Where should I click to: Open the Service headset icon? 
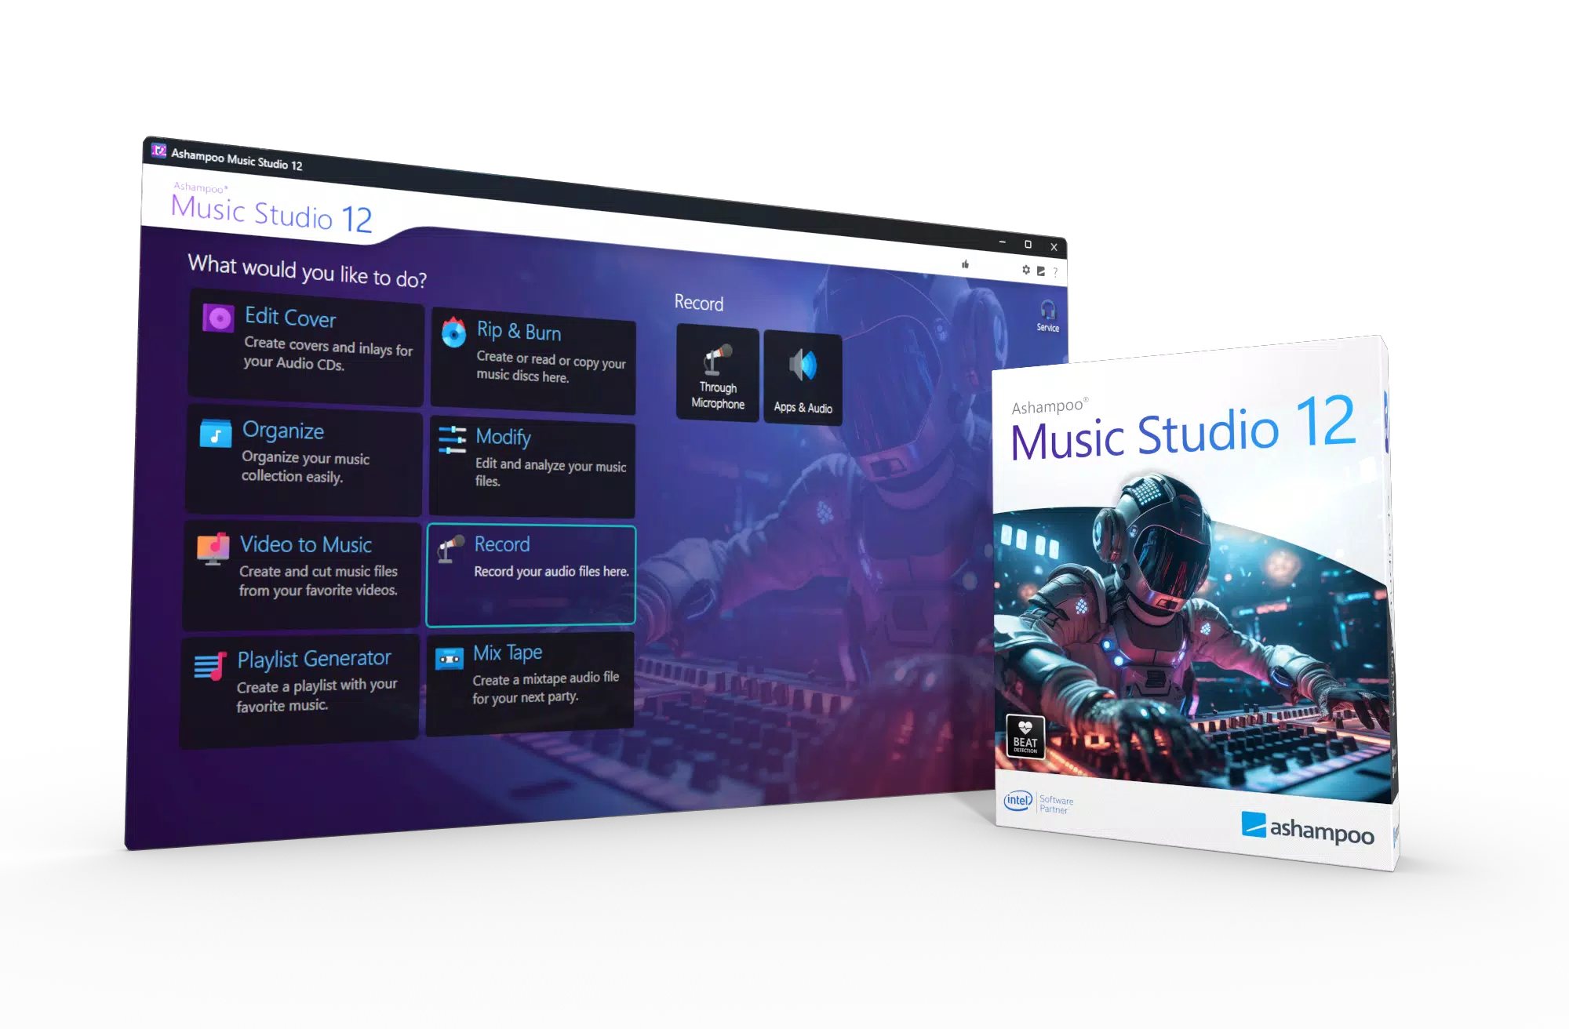click(1048, 315)
